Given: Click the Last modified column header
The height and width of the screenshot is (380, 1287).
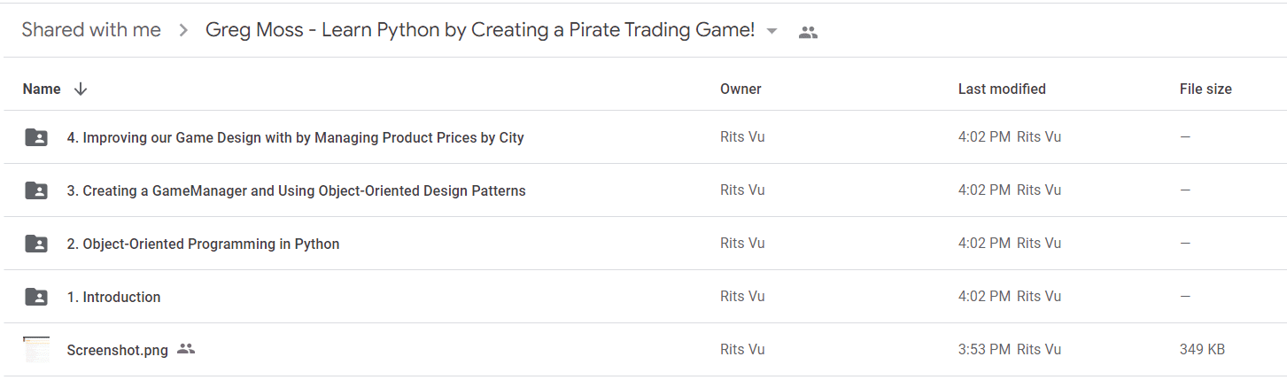Looking at the screenshot, I should (1002, 89).
